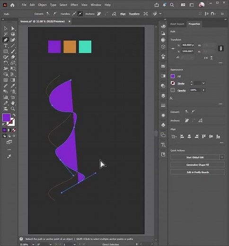Open the Stroke panel link
Viewport: 229px width, 246px height.
[x=181, y=83]
